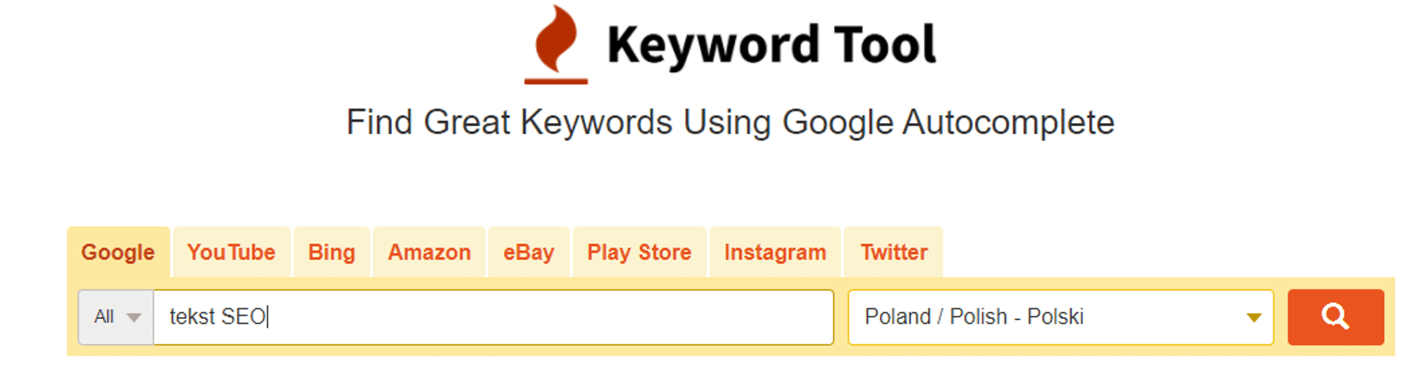The width and height of the screenshot is (1419, 373).
Task: Go to the eBay tab
Action: tap(528, 252)
